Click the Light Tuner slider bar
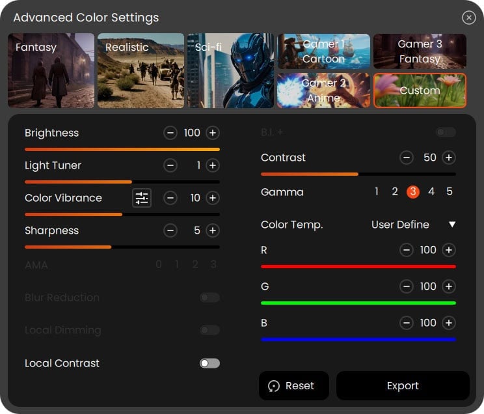484x414 pixels. tap(122, 182)
